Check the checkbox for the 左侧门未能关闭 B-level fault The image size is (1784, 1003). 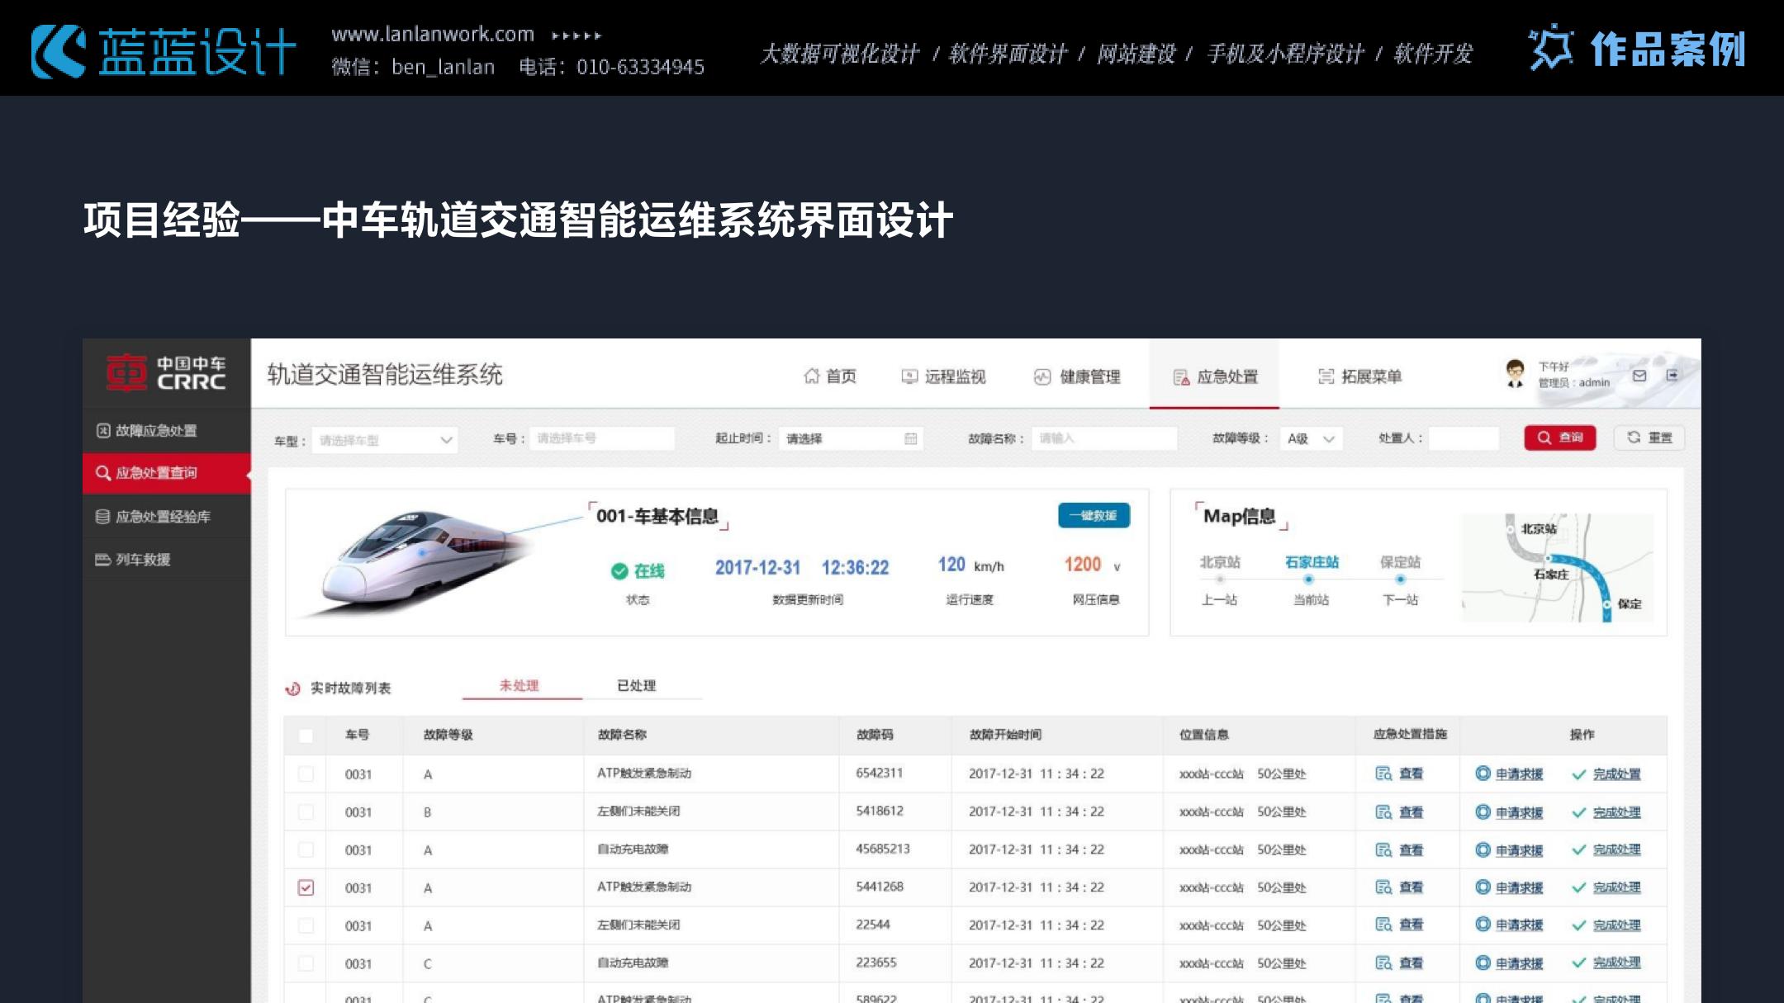tap(306, 811)
